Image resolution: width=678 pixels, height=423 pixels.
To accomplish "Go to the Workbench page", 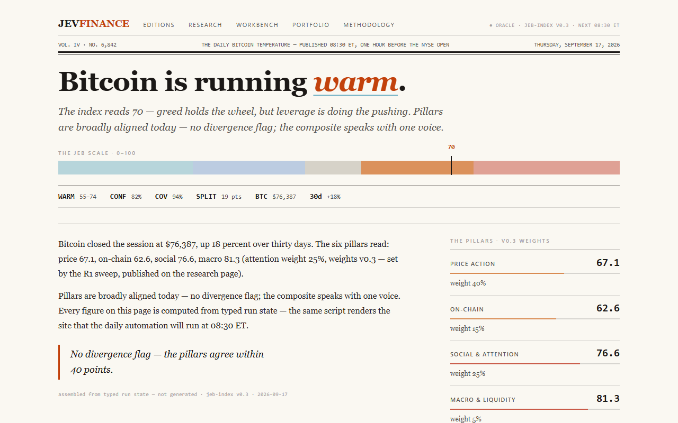I will pyautogui.click(x=257, y=25).
